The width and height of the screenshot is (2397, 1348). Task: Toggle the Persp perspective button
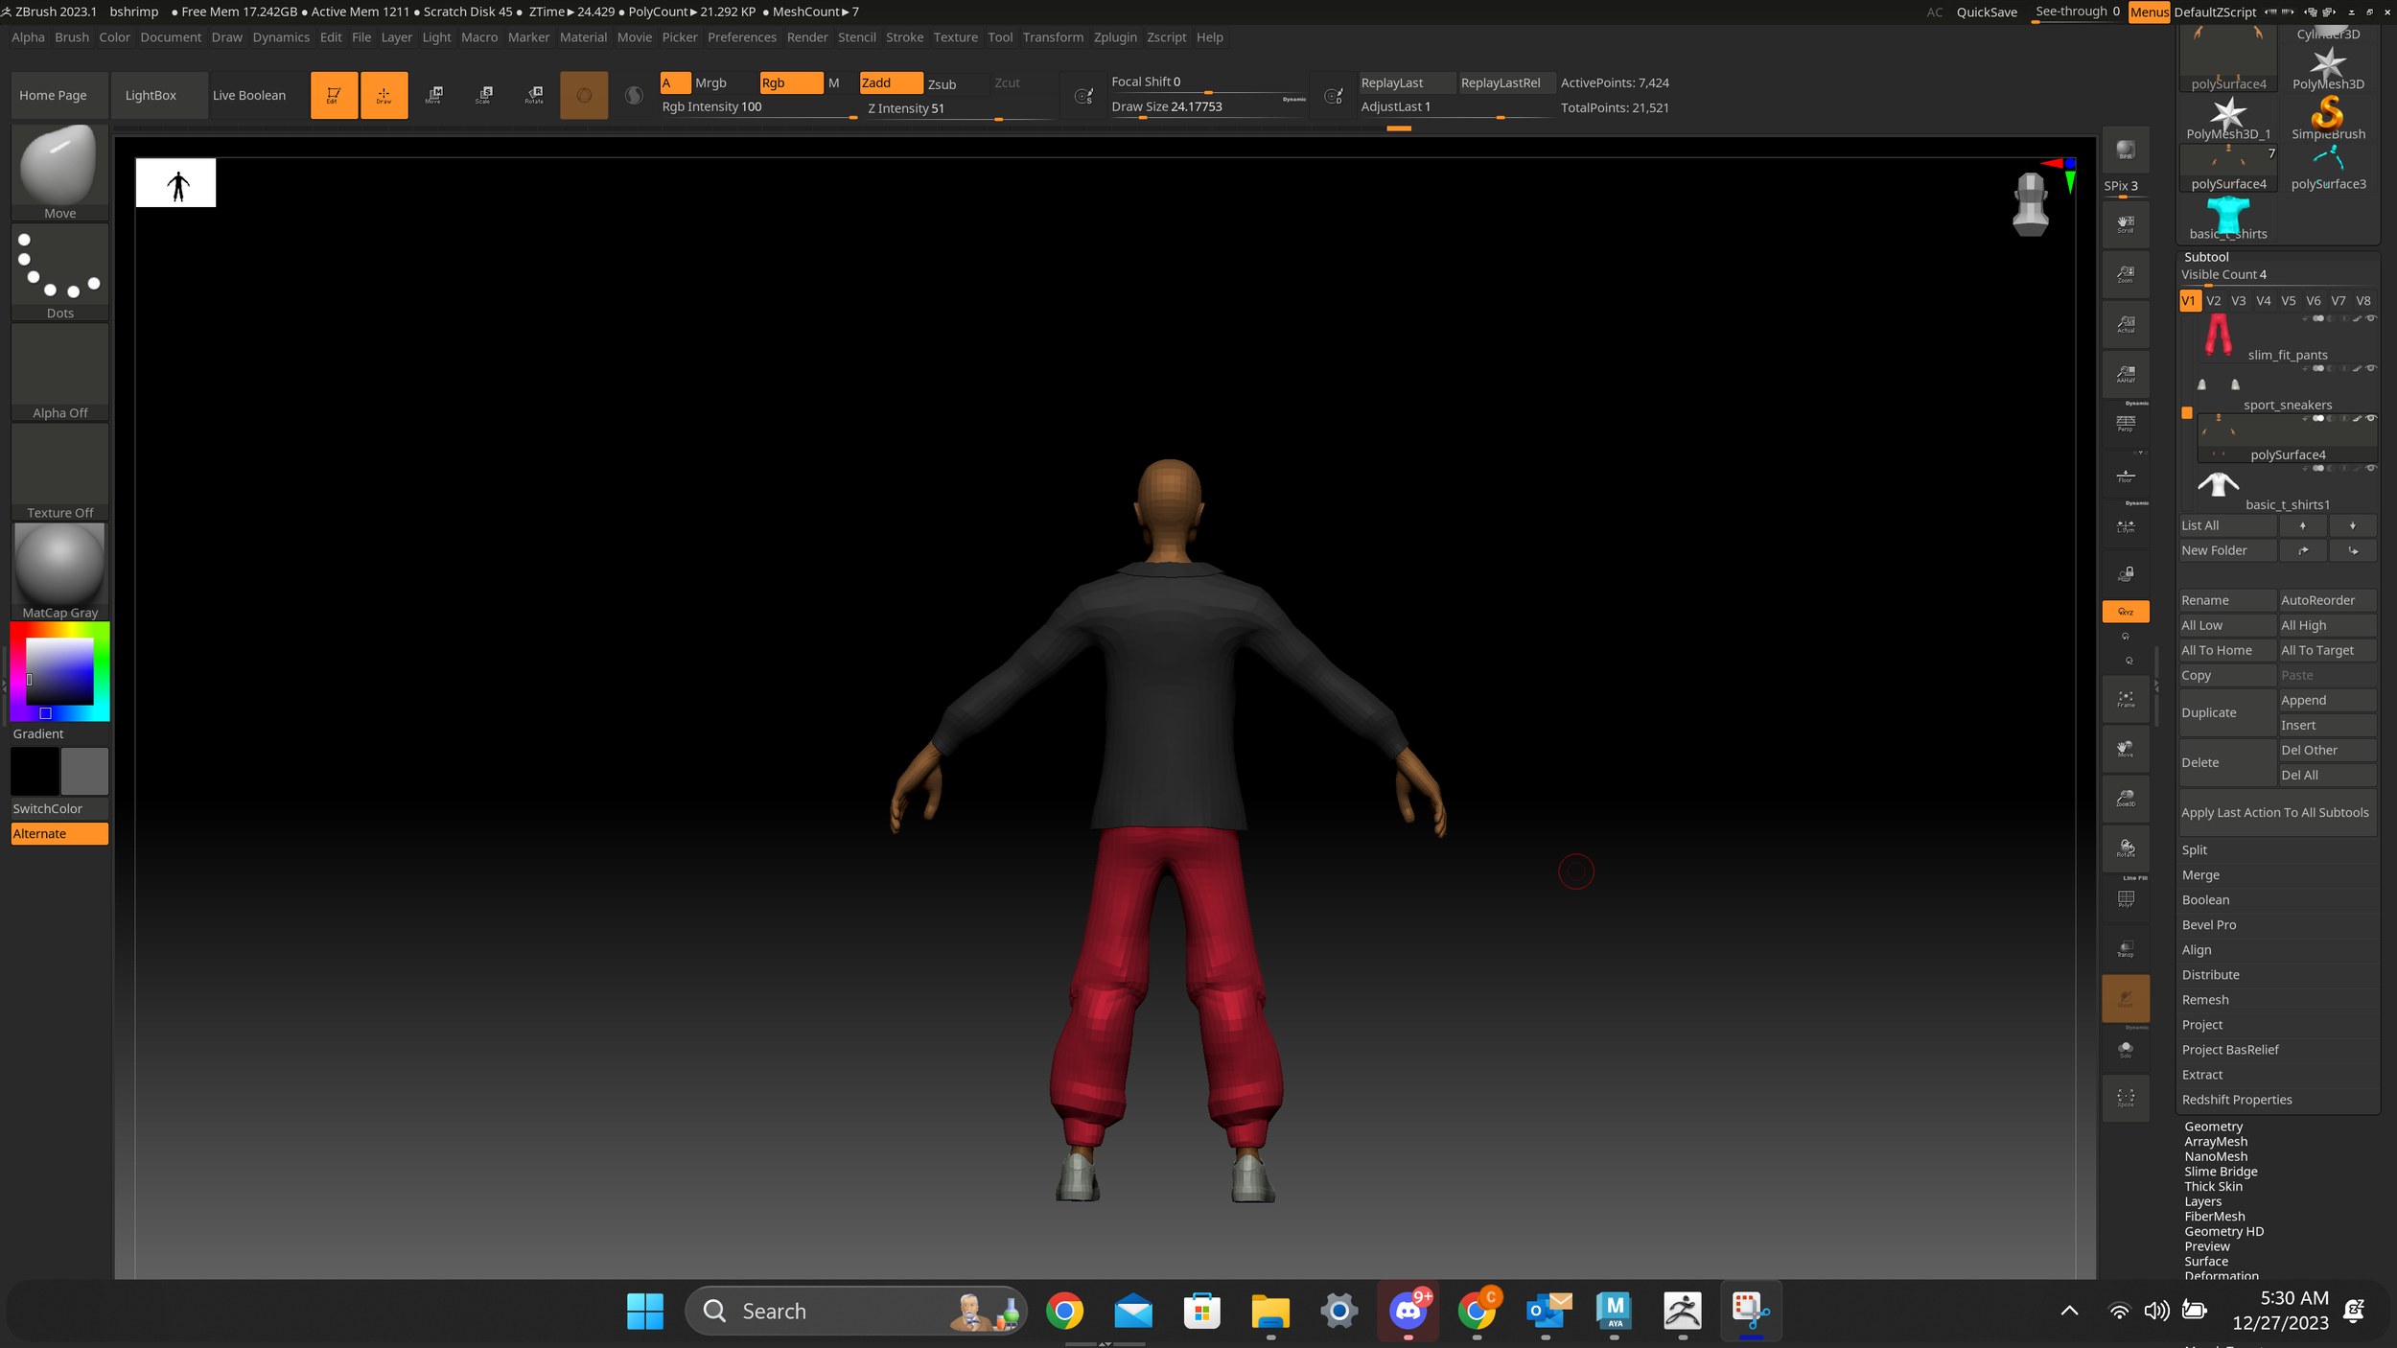tap(2125, 425)
